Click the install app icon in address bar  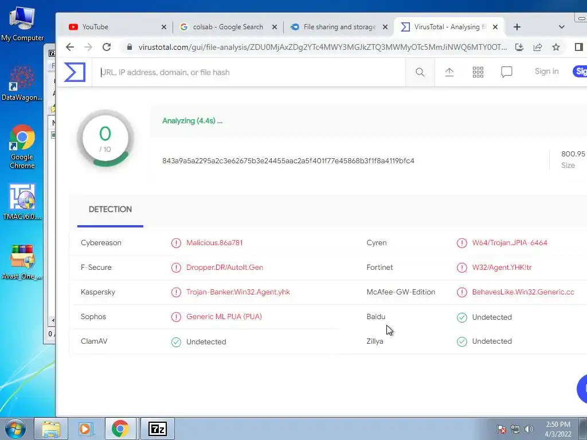tap(519, 47)
